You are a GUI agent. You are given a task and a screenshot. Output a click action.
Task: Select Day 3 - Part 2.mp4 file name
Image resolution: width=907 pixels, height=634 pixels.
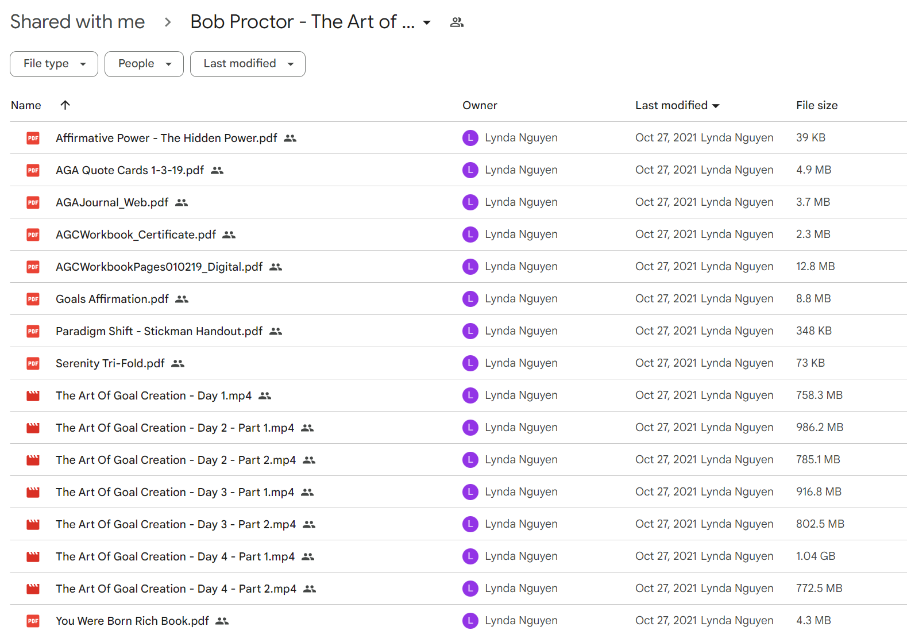pos(176,524)
